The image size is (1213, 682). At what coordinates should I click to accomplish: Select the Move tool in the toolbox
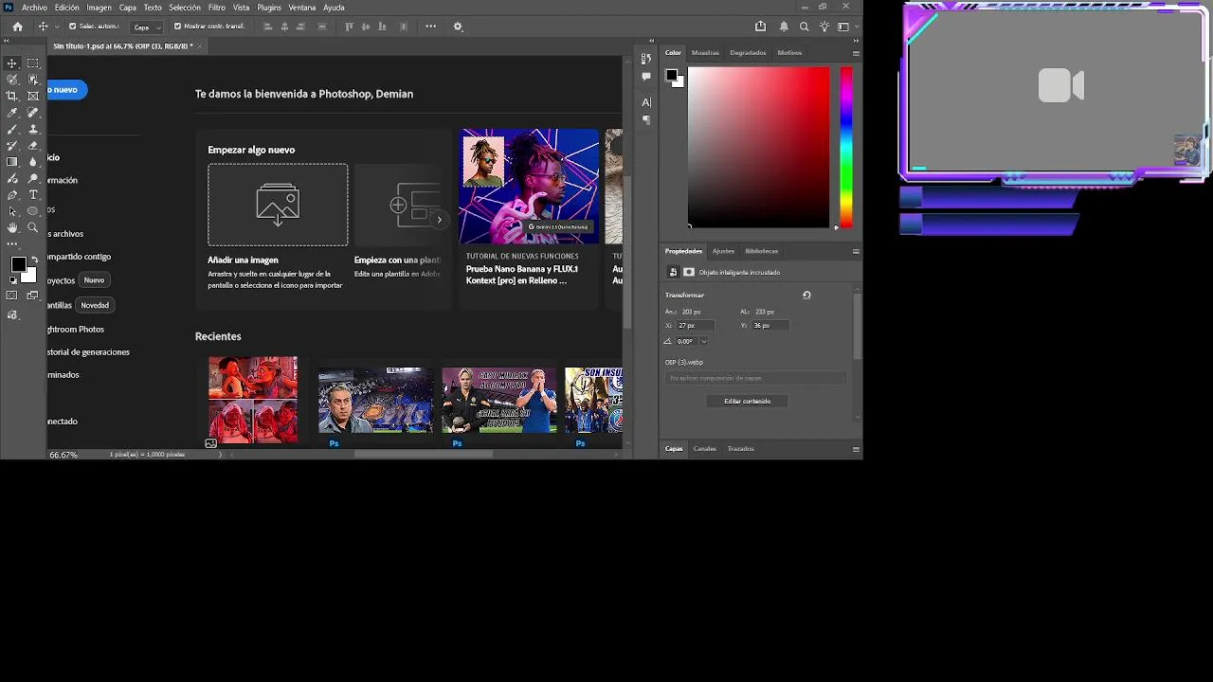point(12,63)
